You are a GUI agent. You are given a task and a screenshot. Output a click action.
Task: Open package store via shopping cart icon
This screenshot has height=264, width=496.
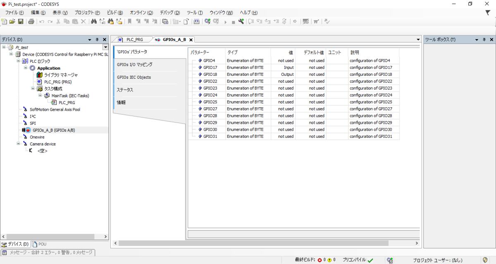coord(316,21)
